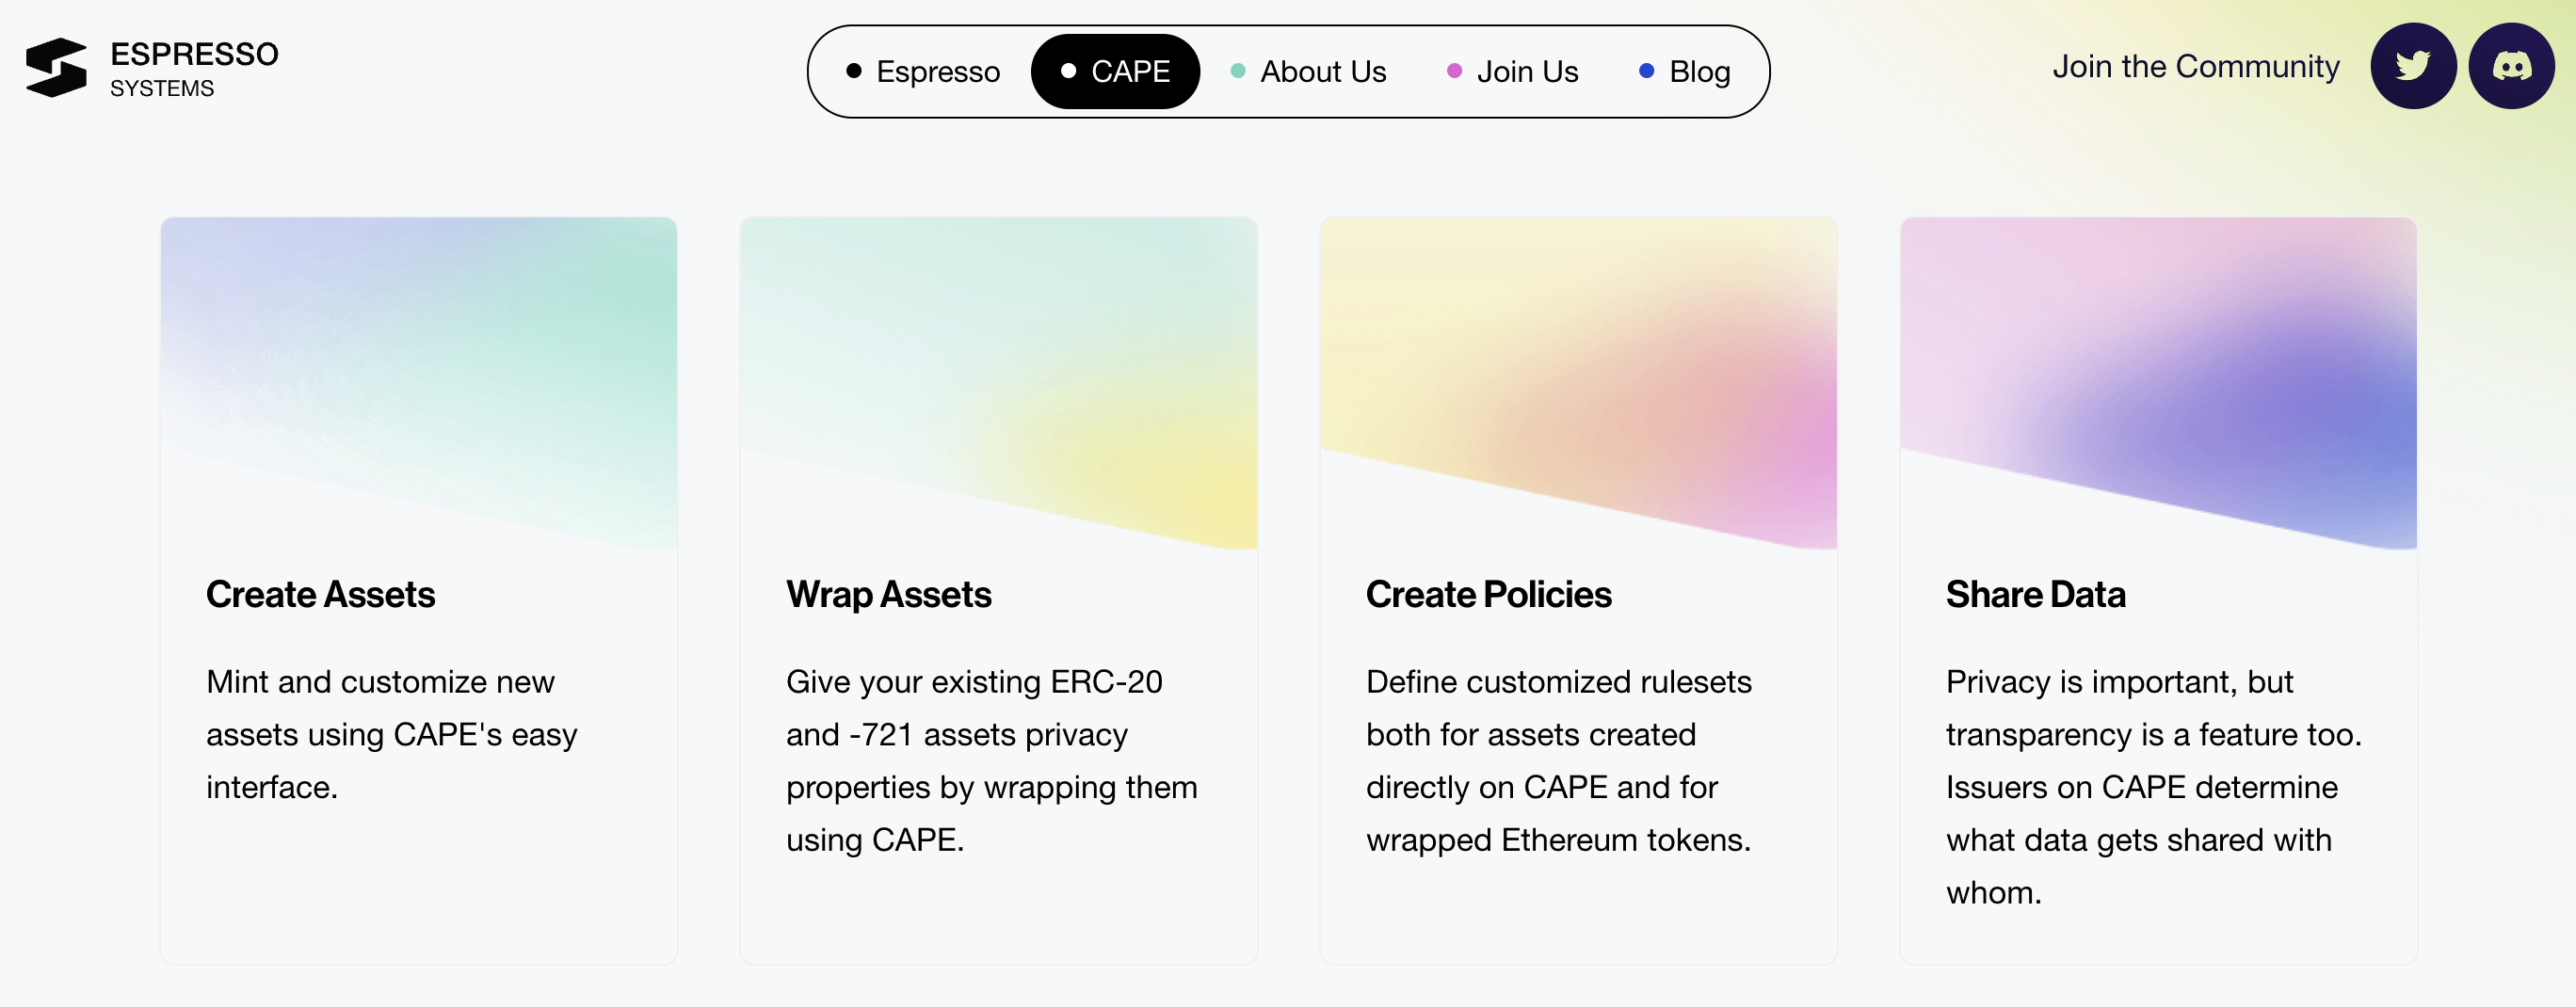Click the Espresso Systems logo icon
The width and height of the screenshot is (2576, 1007).
coord(56,68)
